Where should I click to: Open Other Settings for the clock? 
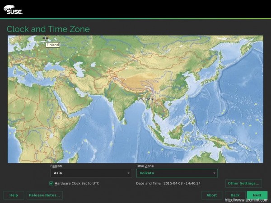243,183
